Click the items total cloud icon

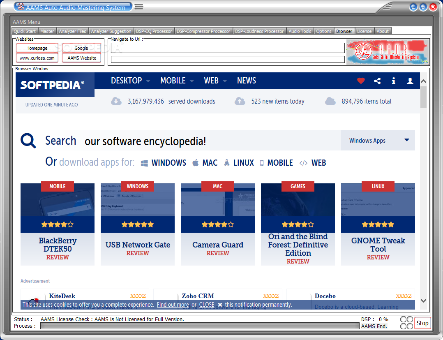pyautogui.click(x=330, y=101)
